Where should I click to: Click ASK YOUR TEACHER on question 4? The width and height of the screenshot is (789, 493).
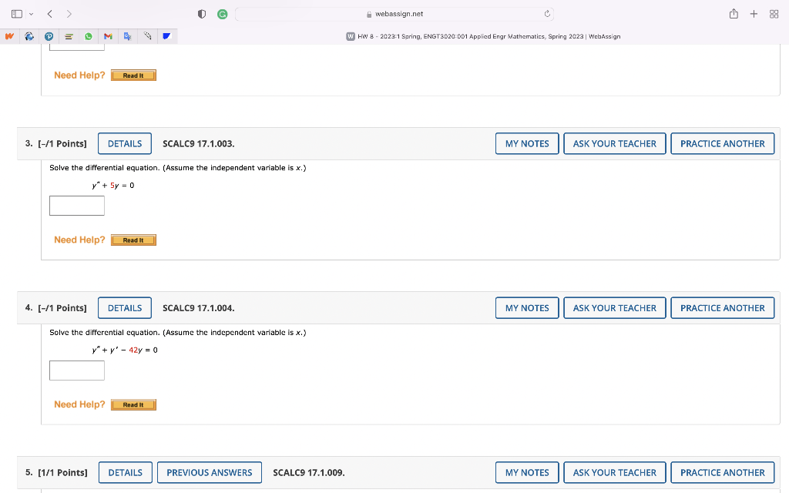tap(614, 307)
